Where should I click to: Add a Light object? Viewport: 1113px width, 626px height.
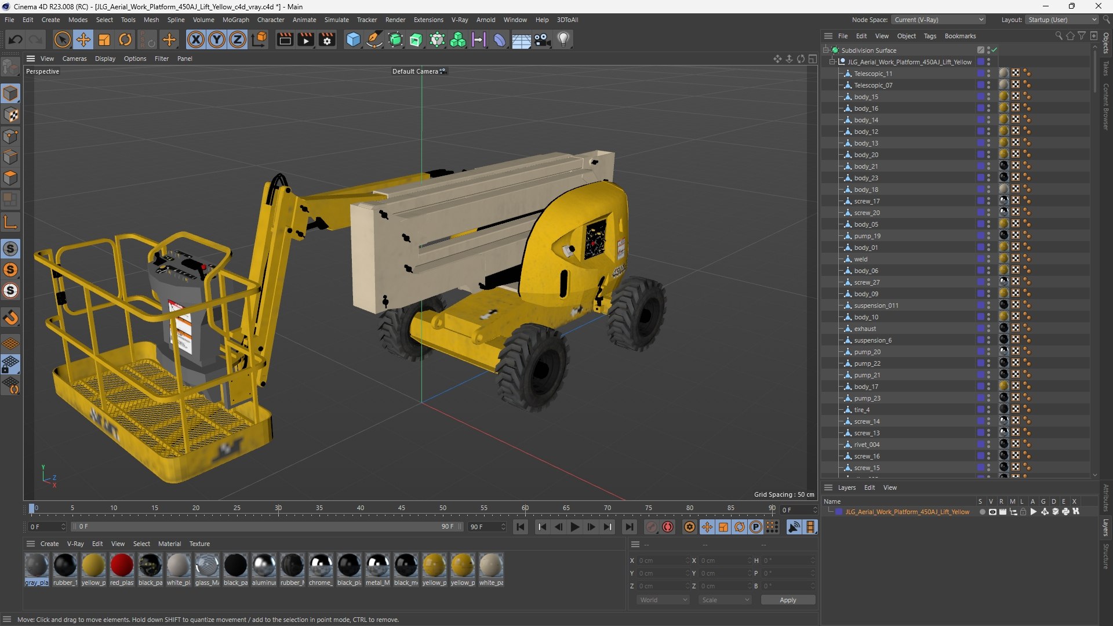563,40
